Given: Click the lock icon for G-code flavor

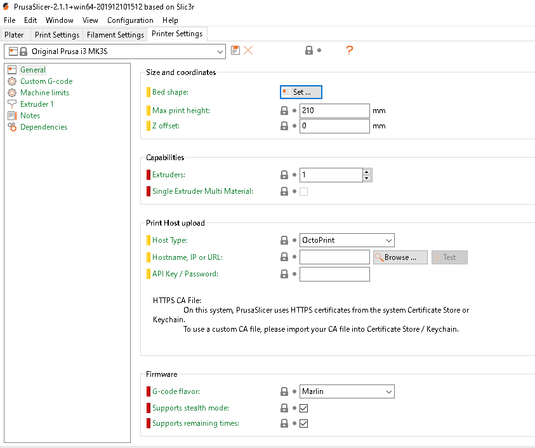Looking at the screenshot, I should pyautogui.click(x=284, y=391).
